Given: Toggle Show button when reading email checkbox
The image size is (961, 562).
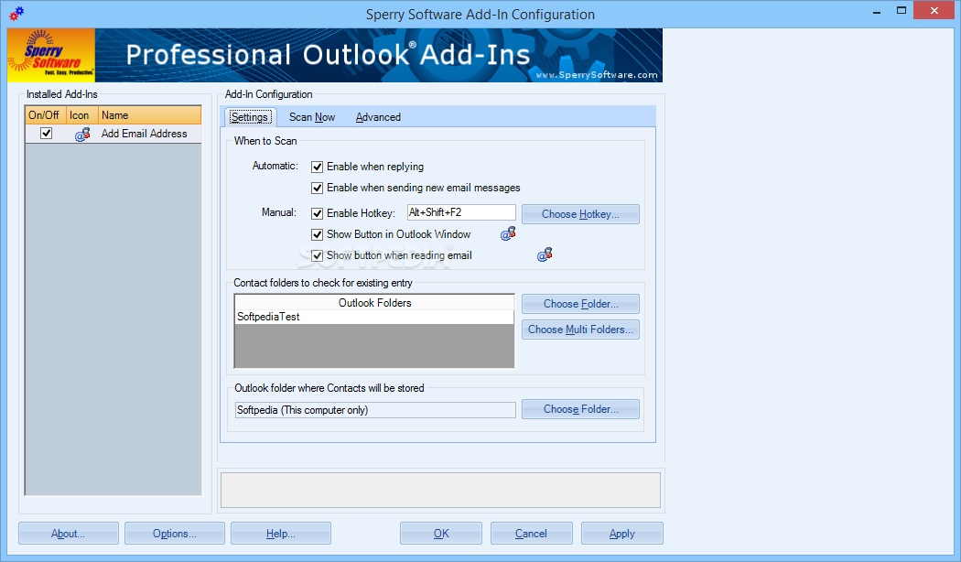Looking at the screenshot, I should tap(317, 255).
